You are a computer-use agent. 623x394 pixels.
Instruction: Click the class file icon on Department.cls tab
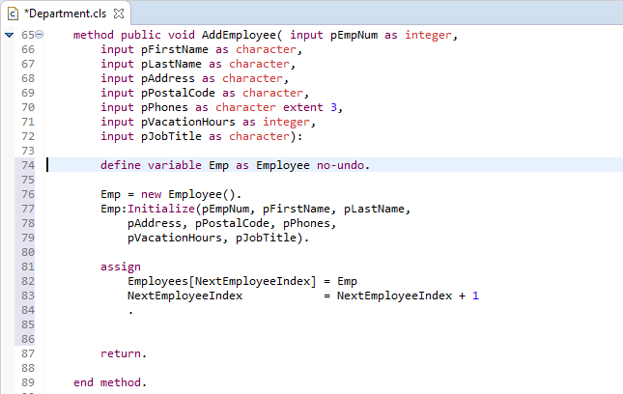(14, 14)
